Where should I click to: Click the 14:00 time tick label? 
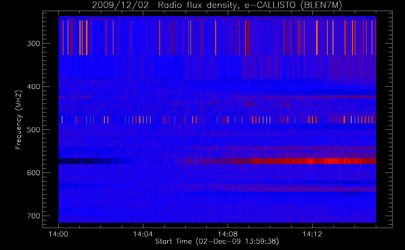58,234
